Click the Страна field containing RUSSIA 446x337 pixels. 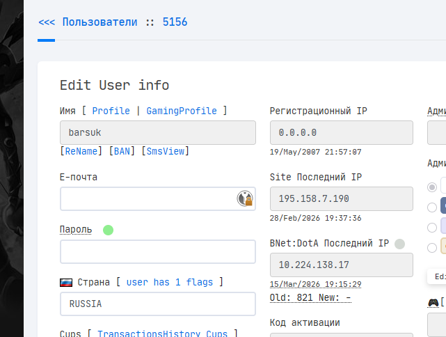click(158, 304)
